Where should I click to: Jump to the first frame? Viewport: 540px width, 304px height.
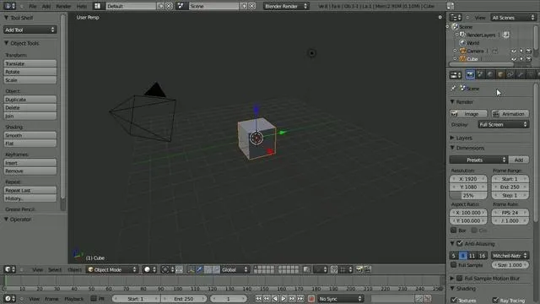[x=259, y=298]
